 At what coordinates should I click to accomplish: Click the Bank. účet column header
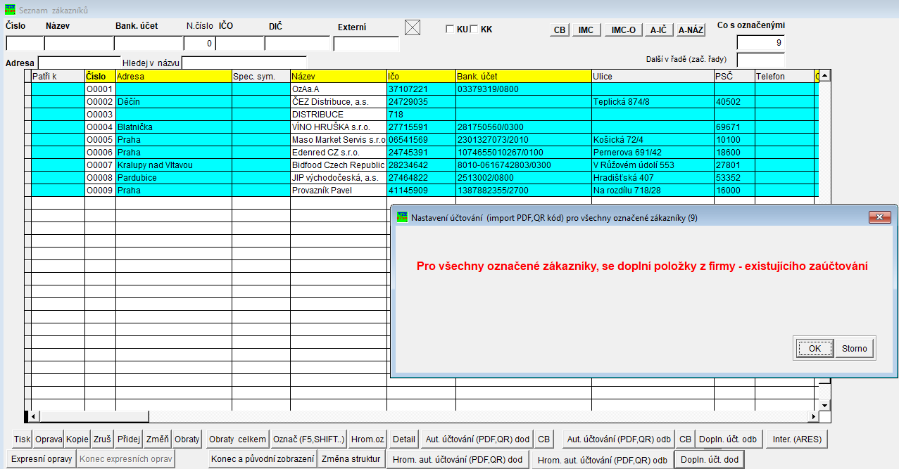(x=523, y=76)
